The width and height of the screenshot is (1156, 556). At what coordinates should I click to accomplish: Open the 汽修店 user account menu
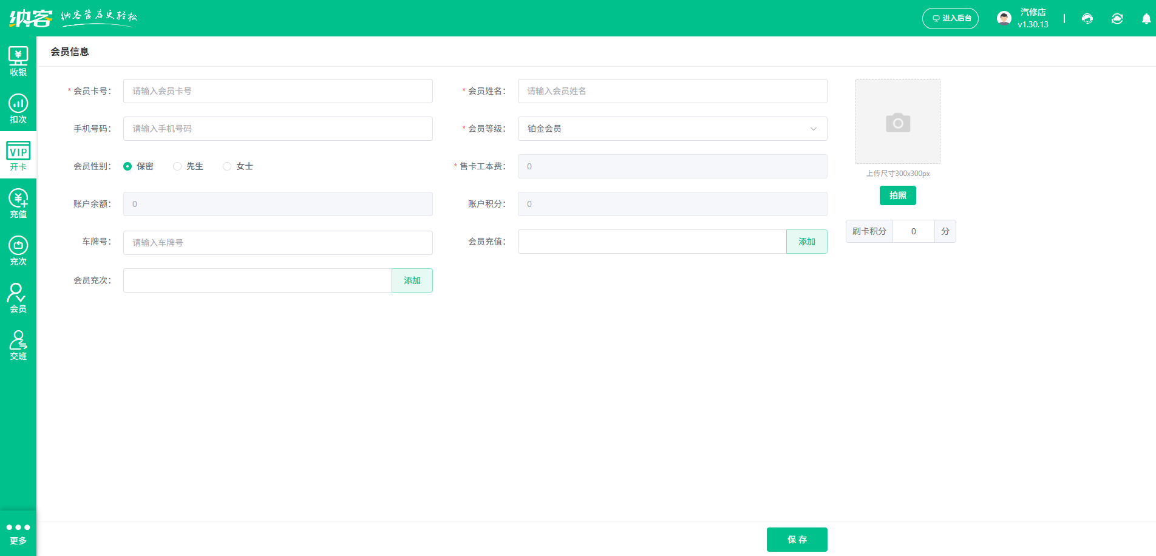(1024, 18)
